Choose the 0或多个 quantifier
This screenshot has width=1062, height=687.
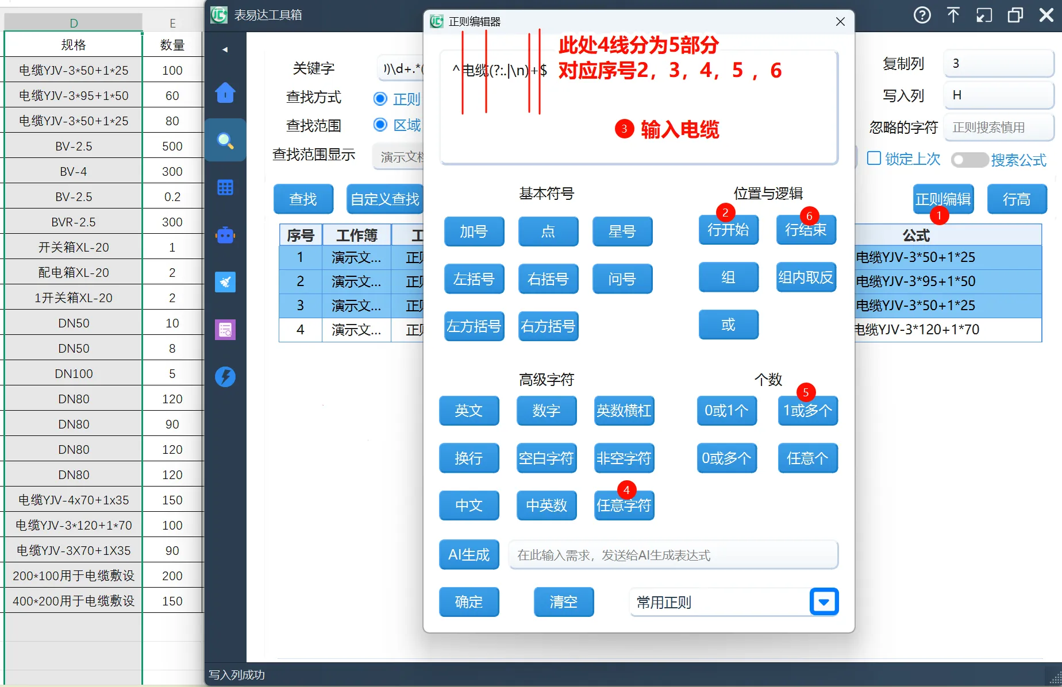tap(727, 458)
